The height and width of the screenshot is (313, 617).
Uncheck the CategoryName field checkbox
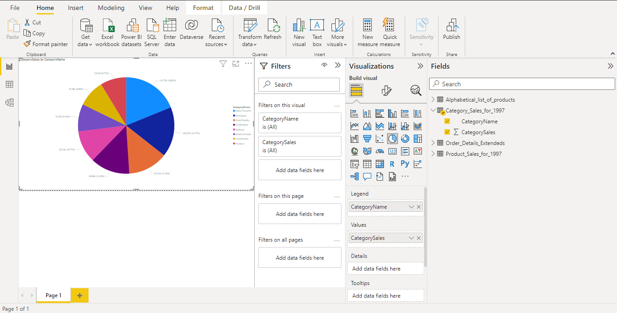pos(447,121)
